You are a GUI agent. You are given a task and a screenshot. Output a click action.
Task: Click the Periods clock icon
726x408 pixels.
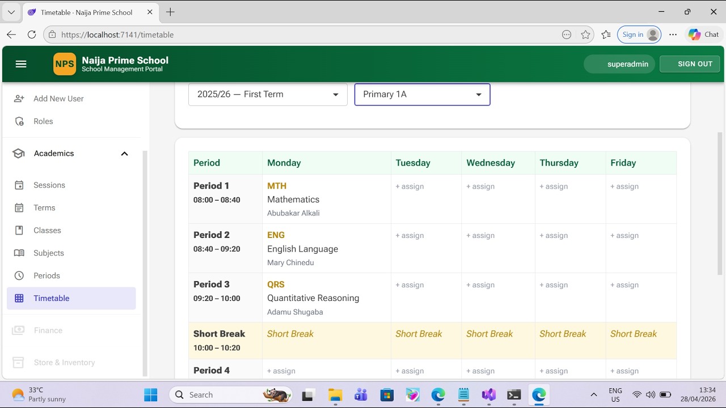click(x=19, y=276)
